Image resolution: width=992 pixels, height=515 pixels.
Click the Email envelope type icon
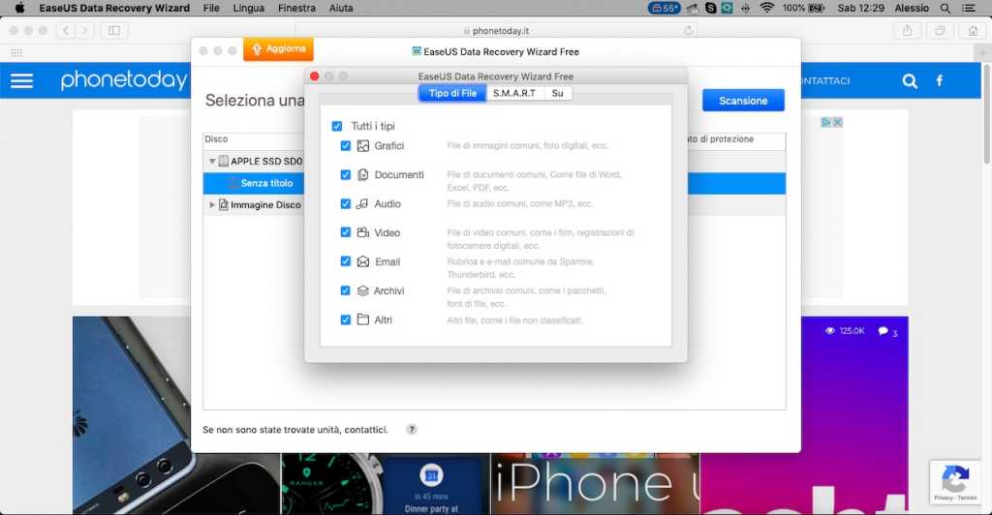click(363, 262)
